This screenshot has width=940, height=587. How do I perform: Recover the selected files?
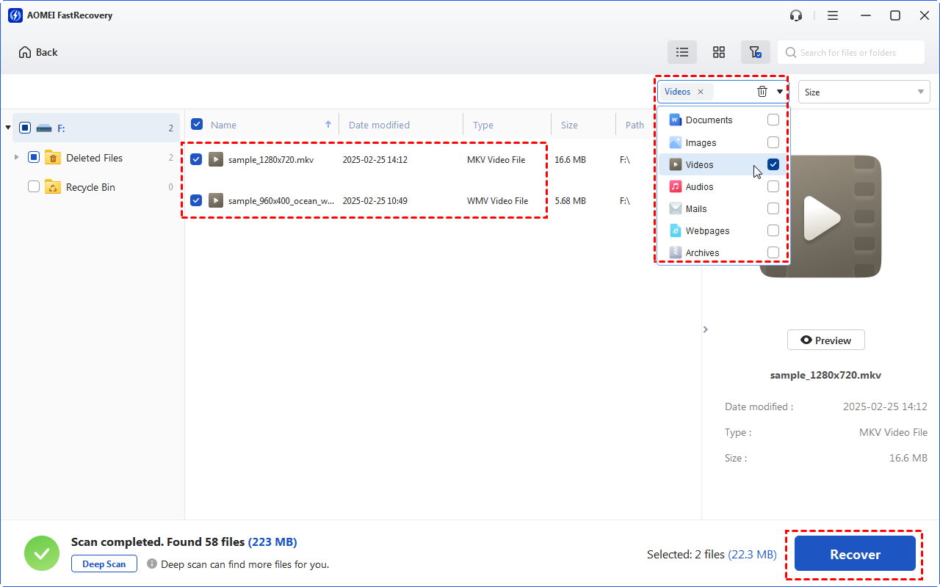click(x=855, y=554)
